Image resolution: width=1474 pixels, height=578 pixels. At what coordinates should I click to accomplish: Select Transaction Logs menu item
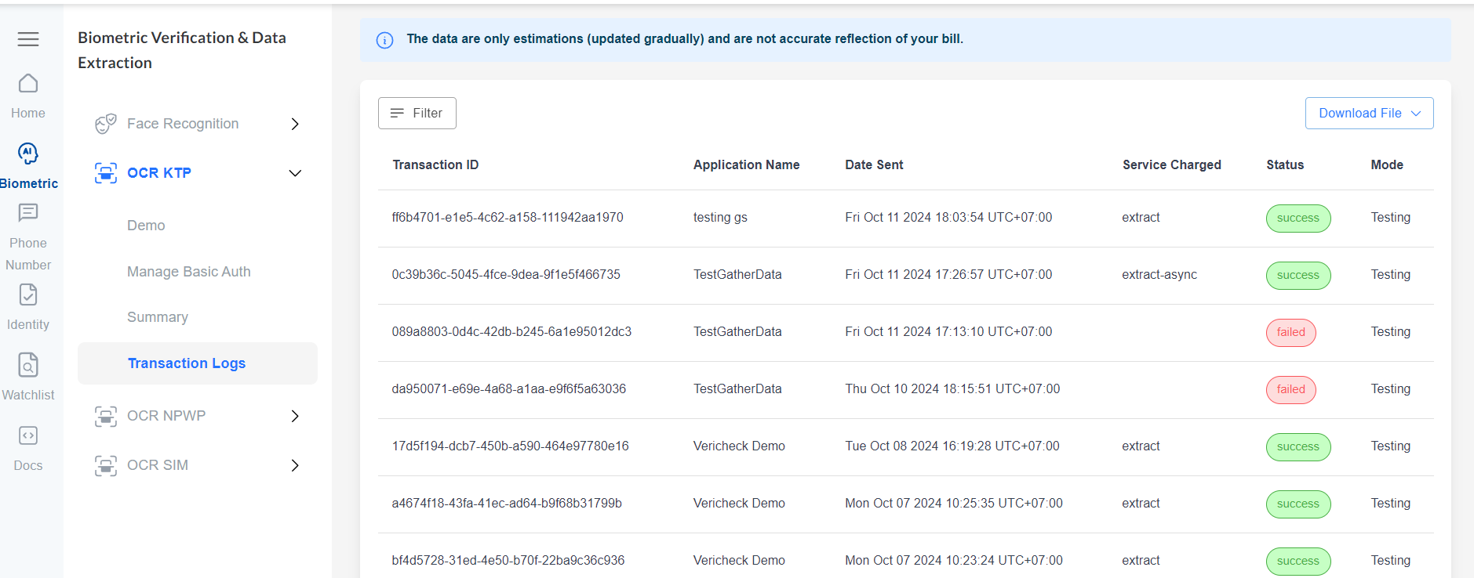click(x=198, y=363)
